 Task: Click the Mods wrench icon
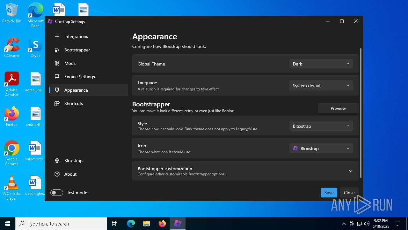click(57, 63)
